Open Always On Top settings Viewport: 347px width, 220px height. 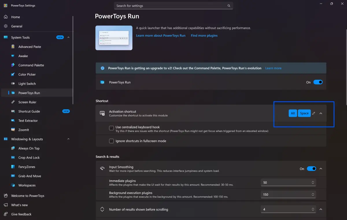pos(29,148)
